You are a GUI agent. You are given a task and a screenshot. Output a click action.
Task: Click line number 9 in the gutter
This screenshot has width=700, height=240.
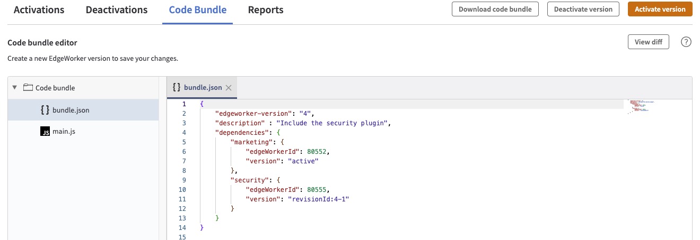pos(183,180)
